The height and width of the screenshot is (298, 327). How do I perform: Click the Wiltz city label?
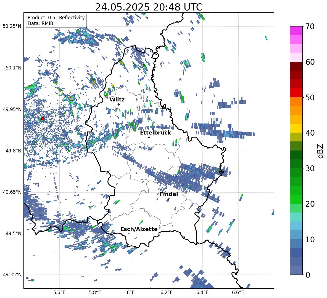click(117, 100)
